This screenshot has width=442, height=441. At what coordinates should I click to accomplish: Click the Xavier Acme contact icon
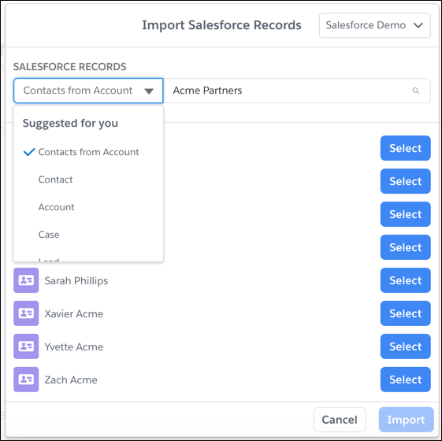click(x=26, y=313)
